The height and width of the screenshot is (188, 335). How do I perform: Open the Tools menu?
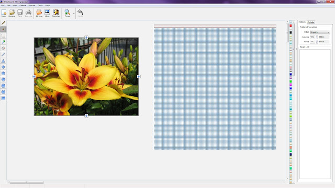click(40, 6)
